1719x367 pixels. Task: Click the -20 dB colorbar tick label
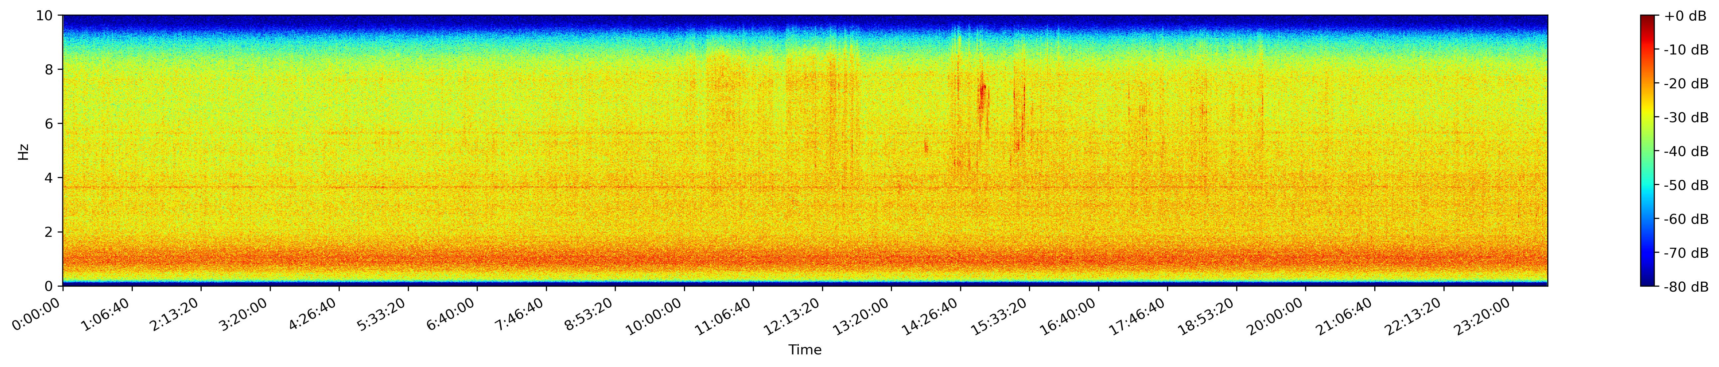(1686, 84)
